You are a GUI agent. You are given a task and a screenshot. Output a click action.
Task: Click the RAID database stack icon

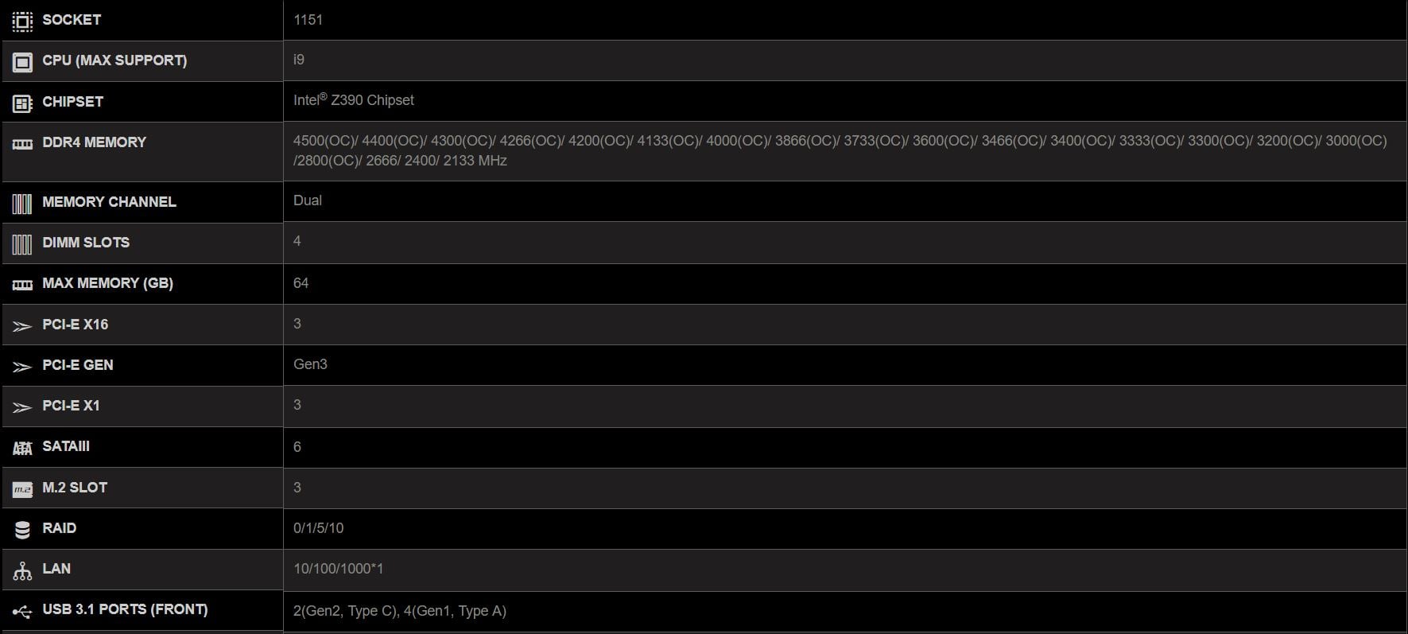coord(22,530)
